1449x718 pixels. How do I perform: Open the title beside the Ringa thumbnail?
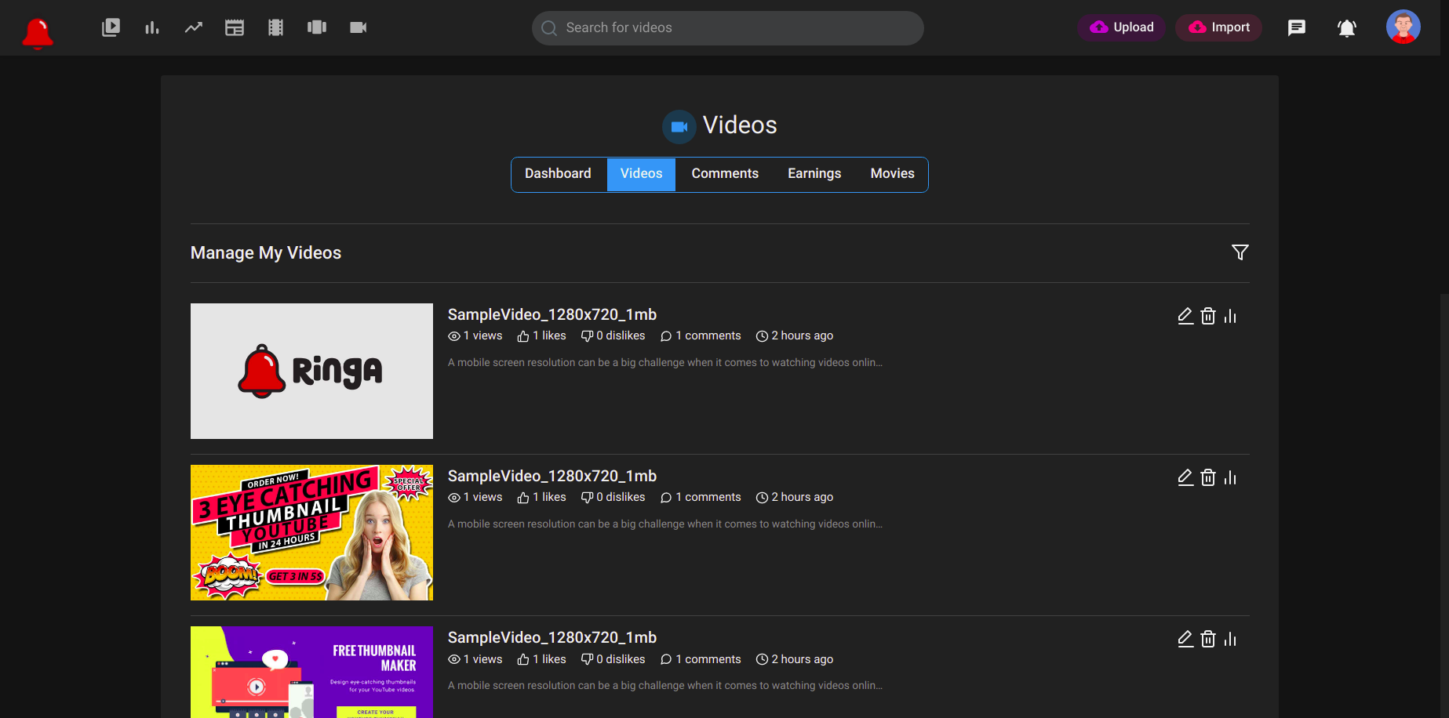click(x=552, y=314)
